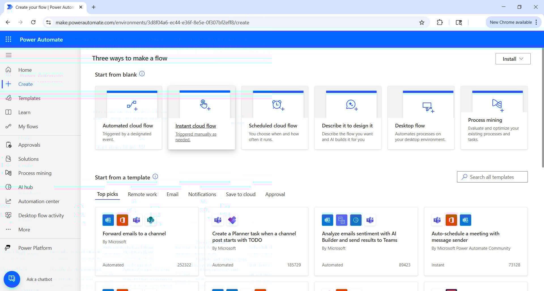This screenshot has width=544, height=291.
Task: Close the Create your flow browser tab
Action: click(81, 7)
